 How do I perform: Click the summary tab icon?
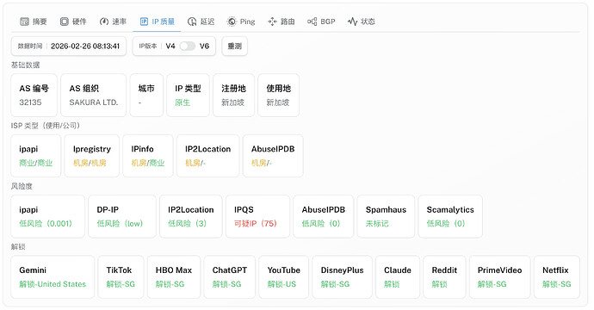[x=24, y=22]
